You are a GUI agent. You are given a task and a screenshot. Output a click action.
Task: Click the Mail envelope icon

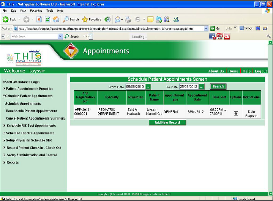[117, 19]
